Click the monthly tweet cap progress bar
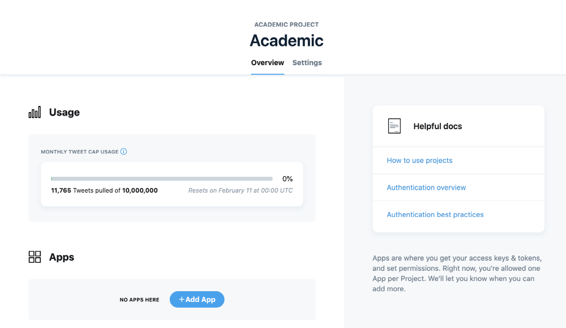 pyautogui.click(x=161, y=178)
